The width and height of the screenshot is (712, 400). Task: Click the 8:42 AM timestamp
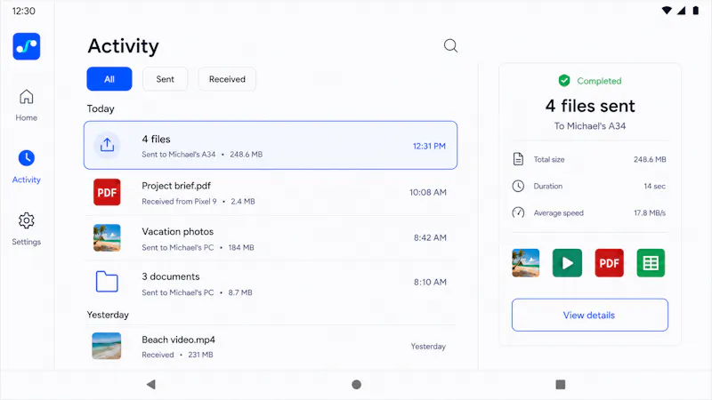(430, 237)
